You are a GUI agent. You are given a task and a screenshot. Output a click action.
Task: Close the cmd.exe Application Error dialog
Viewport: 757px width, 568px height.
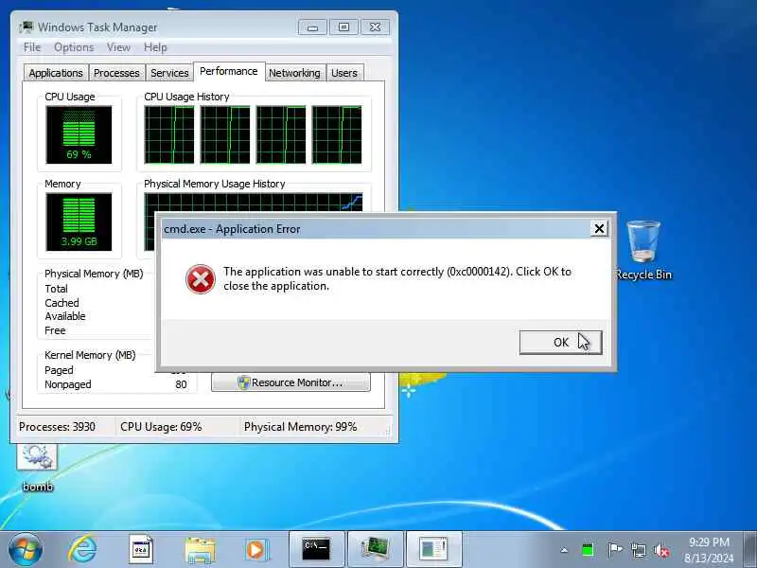(x=599, y=228)
